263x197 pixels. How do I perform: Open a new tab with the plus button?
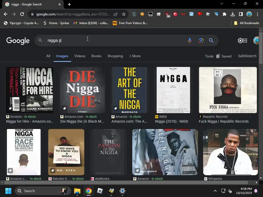point(69,4)
